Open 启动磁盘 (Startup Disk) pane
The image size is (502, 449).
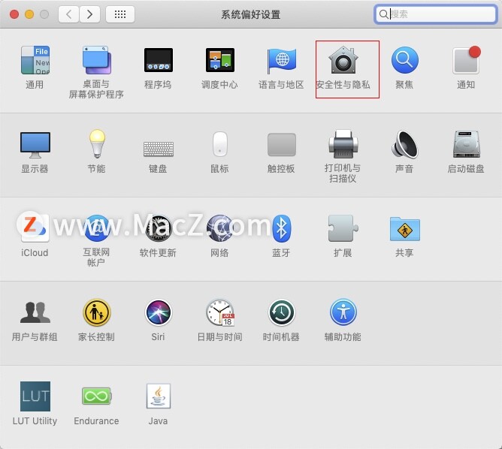tap(466, 144)
